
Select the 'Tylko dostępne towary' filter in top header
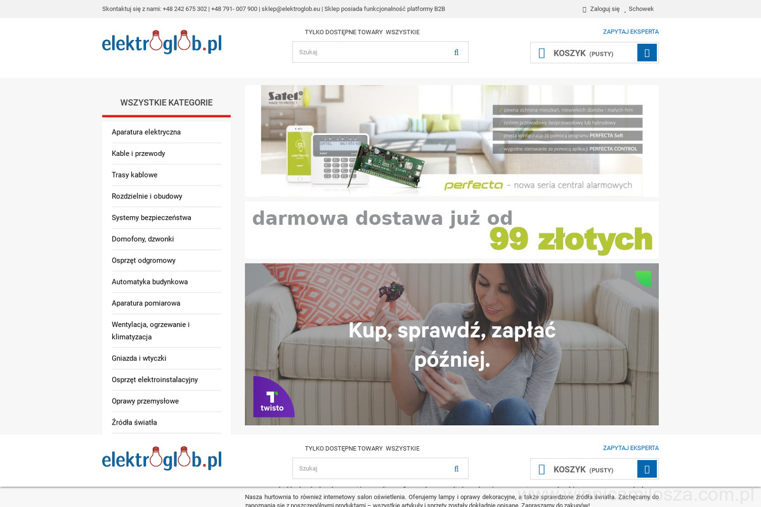point(343,32)
